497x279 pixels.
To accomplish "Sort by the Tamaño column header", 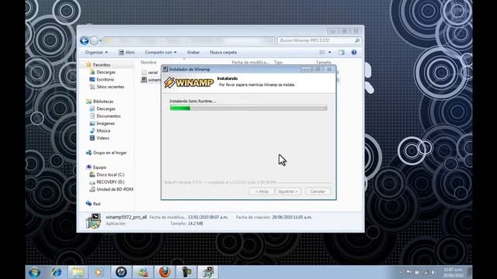I will (x=323, y=62).
